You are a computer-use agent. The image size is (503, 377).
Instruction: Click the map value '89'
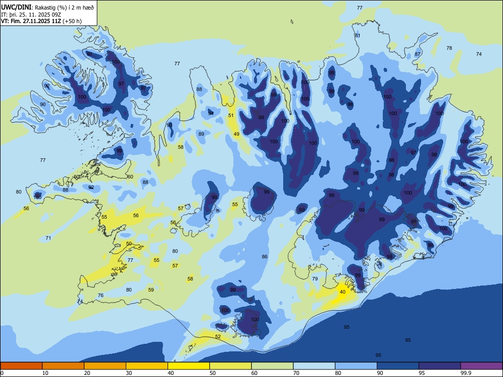(201, 134)
